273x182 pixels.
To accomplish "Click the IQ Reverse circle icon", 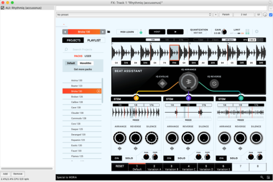I will [x=214, y=83].
